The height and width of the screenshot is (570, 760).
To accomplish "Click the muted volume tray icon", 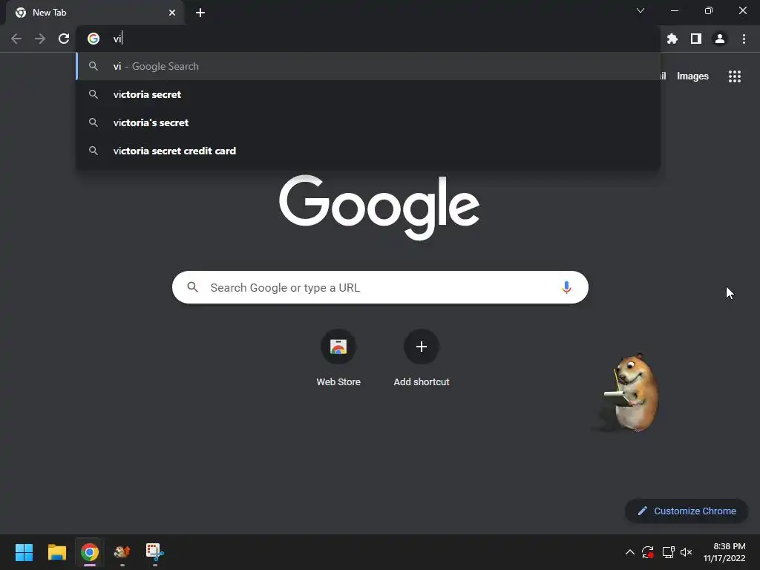I will click(687, 552).
